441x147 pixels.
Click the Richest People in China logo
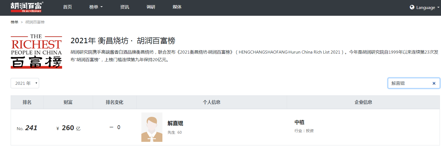36,52
